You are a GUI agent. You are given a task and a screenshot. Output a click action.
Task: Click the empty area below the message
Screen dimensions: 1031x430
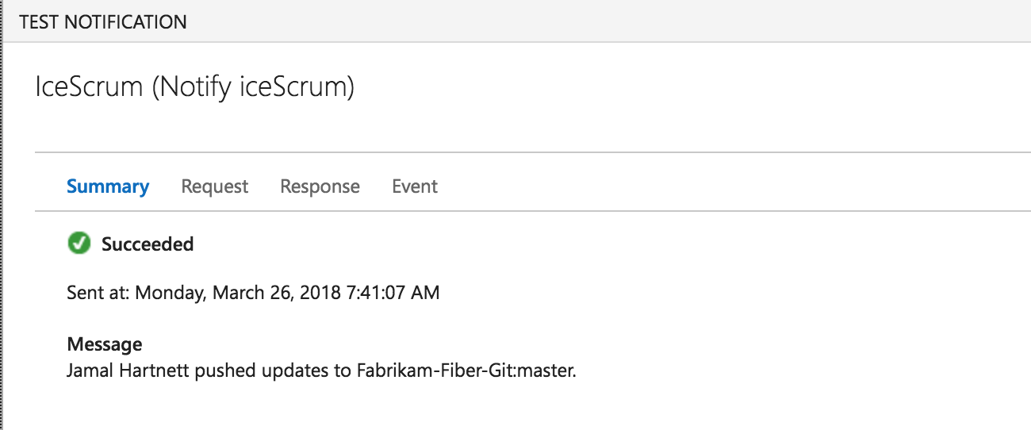533,406
